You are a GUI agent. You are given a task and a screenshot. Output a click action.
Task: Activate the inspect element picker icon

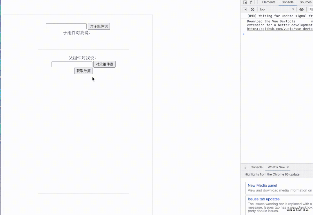tap(245, 2)
